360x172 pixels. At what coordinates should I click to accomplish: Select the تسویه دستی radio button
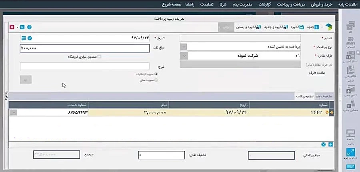click(x=156, y=80)
